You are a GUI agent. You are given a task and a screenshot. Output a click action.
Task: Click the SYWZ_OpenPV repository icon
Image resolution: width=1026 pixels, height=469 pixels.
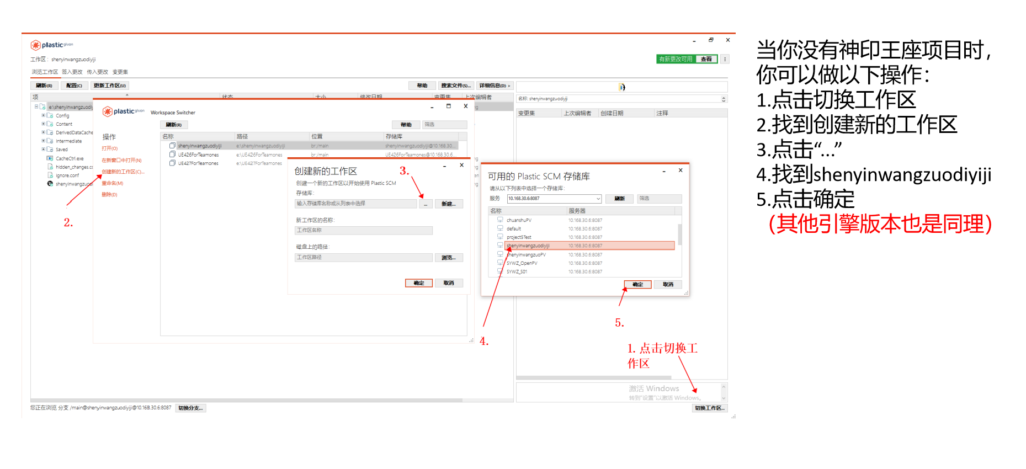coord(500,263)
